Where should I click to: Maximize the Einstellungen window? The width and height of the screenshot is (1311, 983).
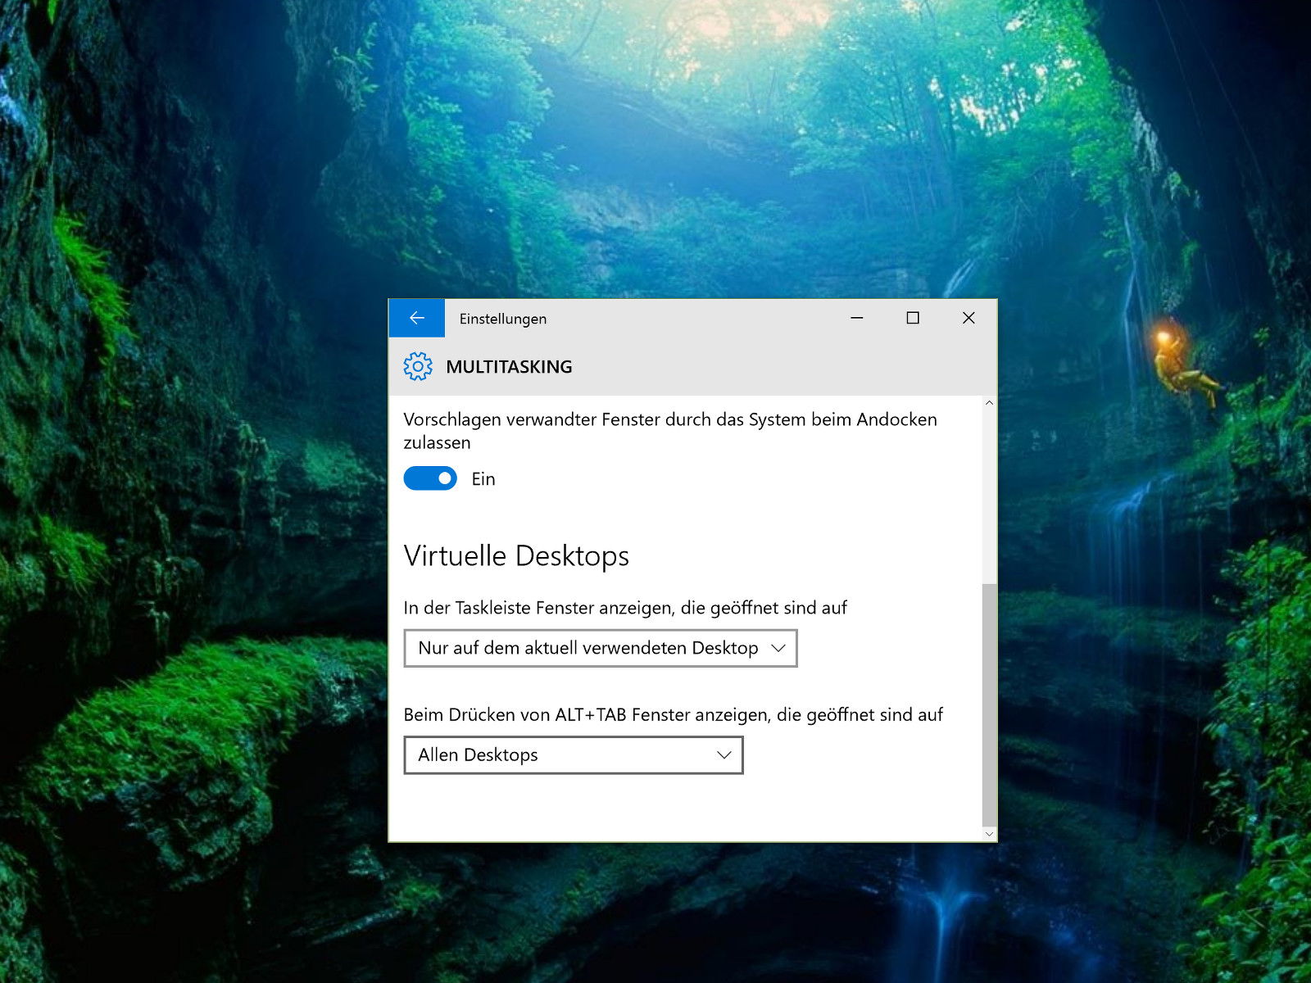913,318
